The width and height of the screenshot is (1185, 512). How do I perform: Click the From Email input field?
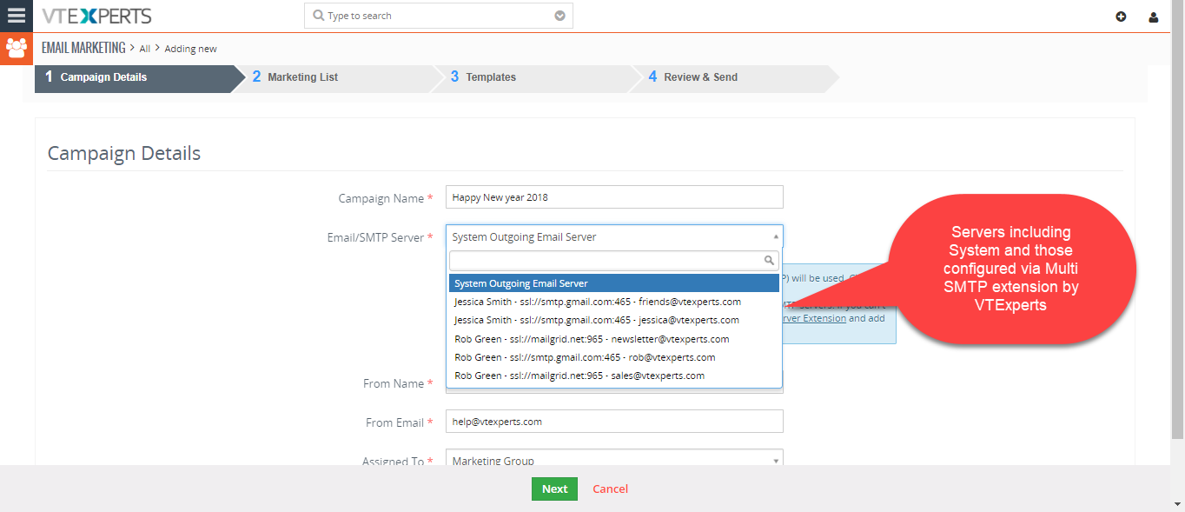point(614,422)
